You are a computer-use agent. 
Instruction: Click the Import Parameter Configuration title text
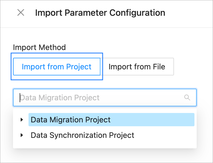point(100,13)
